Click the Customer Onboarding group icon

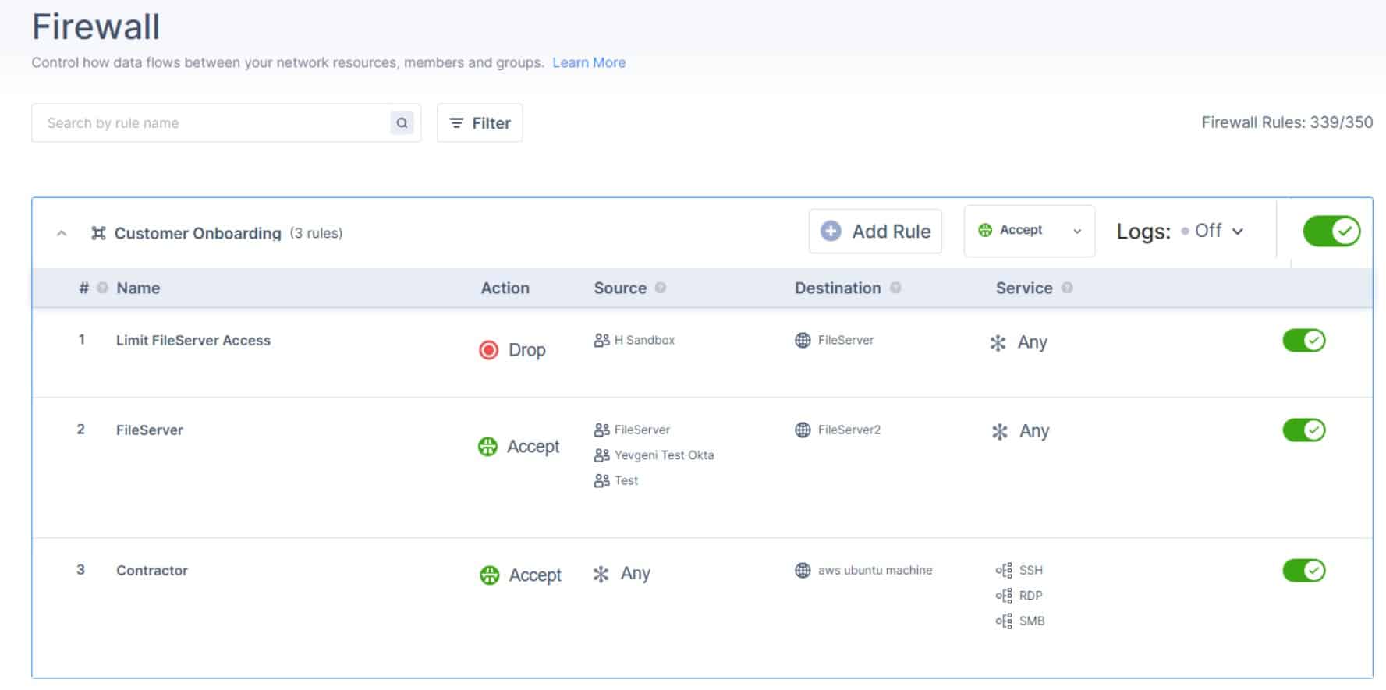click(98, 233)
